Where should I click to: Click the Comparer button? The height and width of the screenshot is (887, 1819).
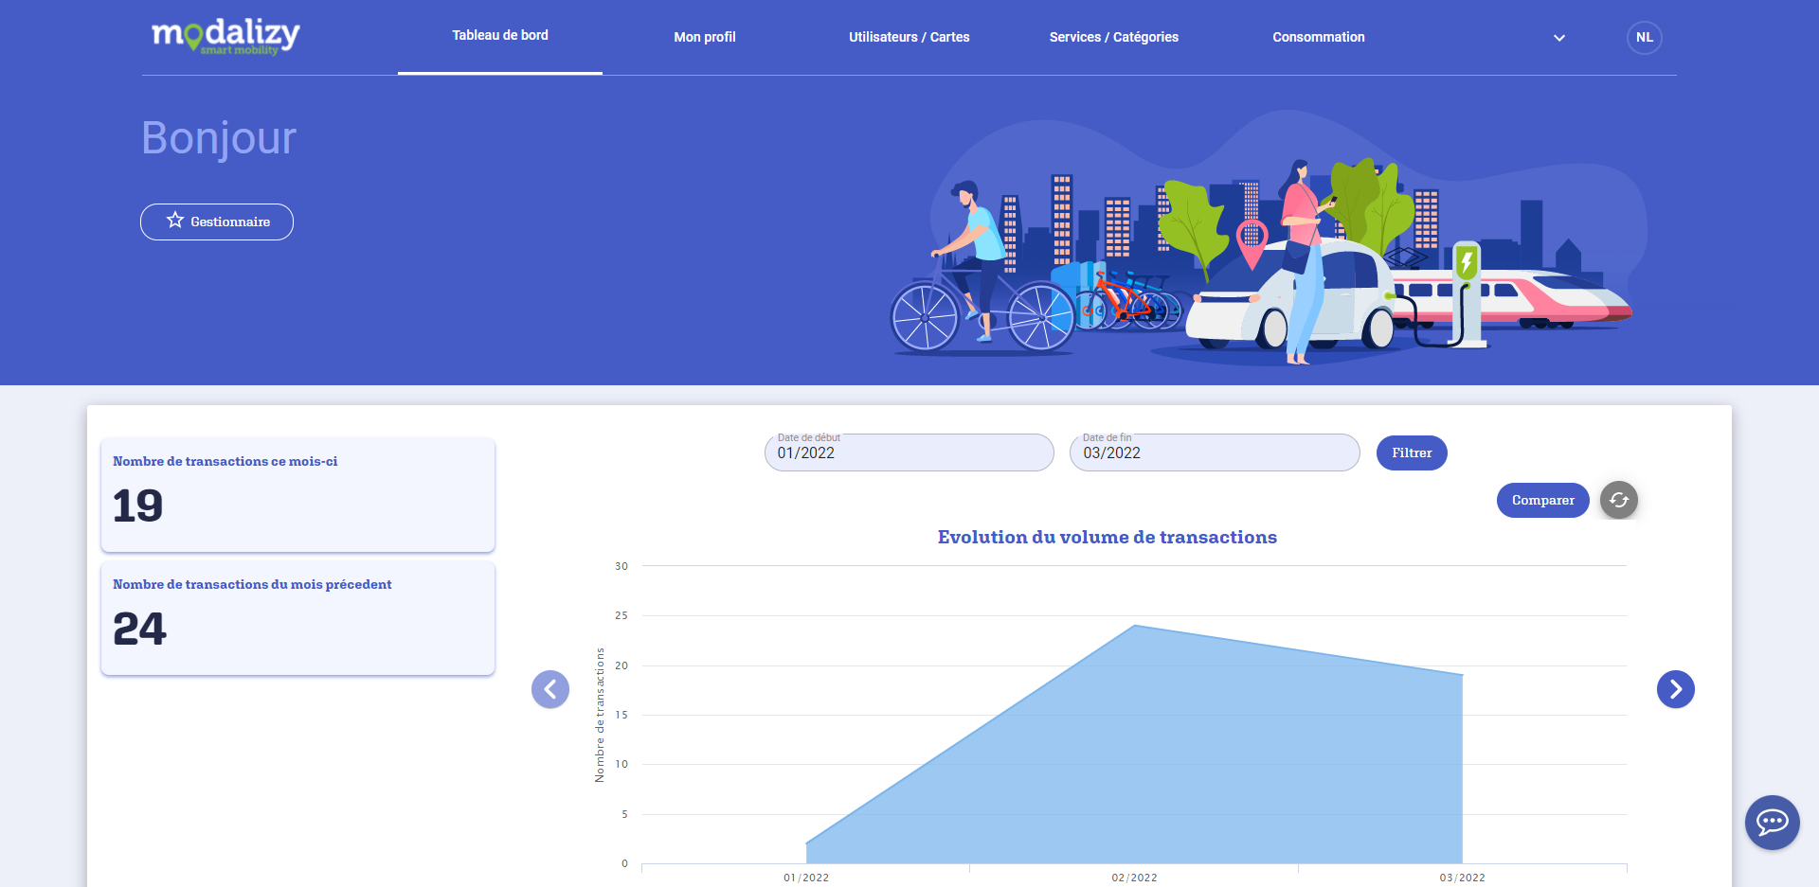[1542, 500]
